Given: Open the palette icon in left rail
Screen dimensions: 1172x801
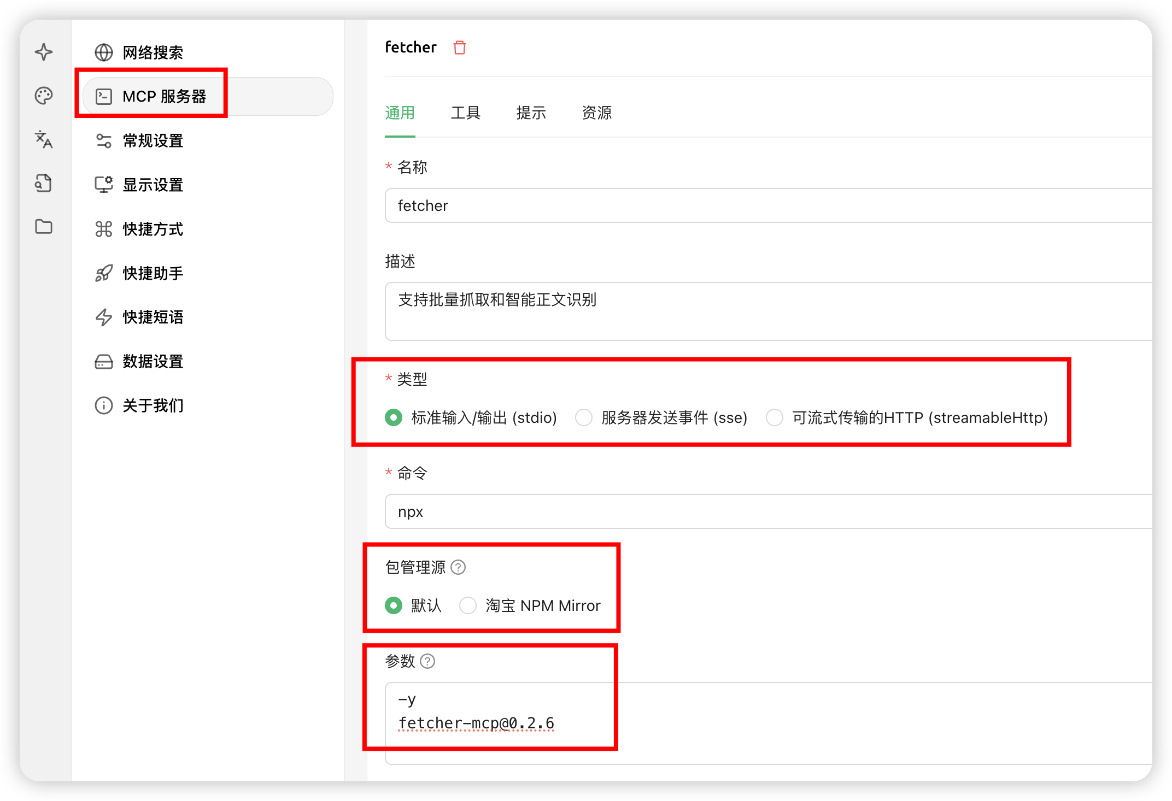Looking at the screenshot, I should coord(44,96).
